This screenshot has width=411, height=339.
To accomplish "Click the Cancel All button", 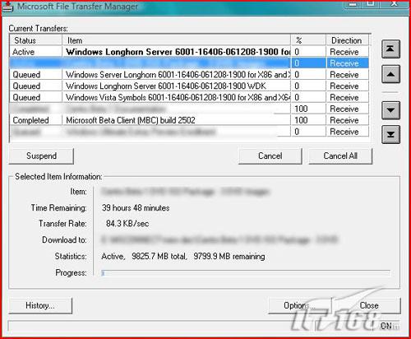I will (340, 156).
